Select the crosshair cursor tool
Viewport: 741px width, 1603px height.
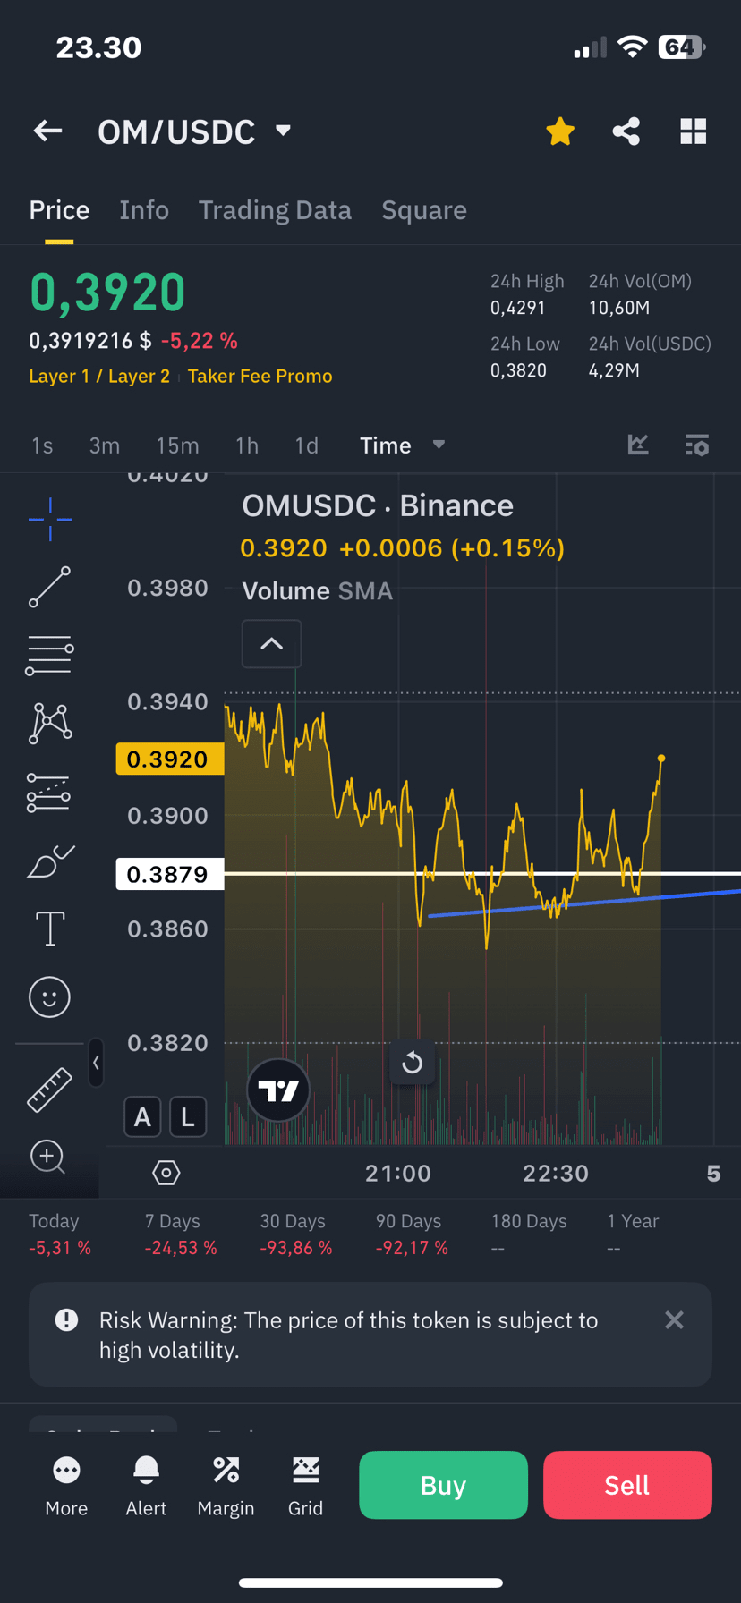tap(50, 519)
